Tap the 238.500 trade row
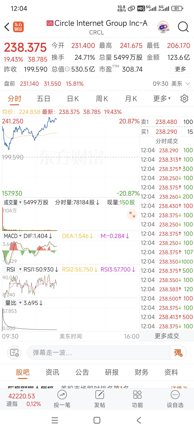Screen dimensions: 194x432 (167, 299)
